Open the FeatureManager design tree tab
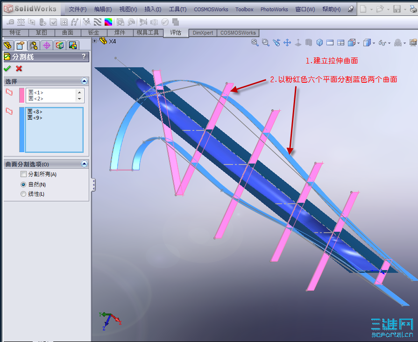This screenshot has width=418, height=342. (x=8, y=45)
